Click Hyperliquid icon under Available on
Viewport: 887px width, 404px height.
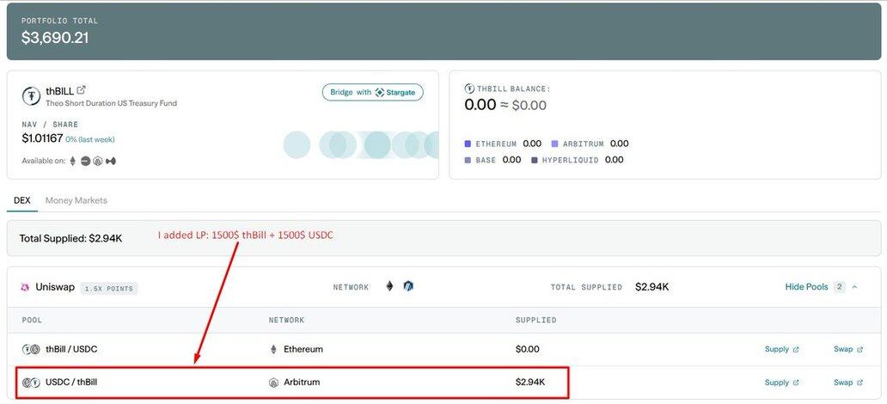111,161
